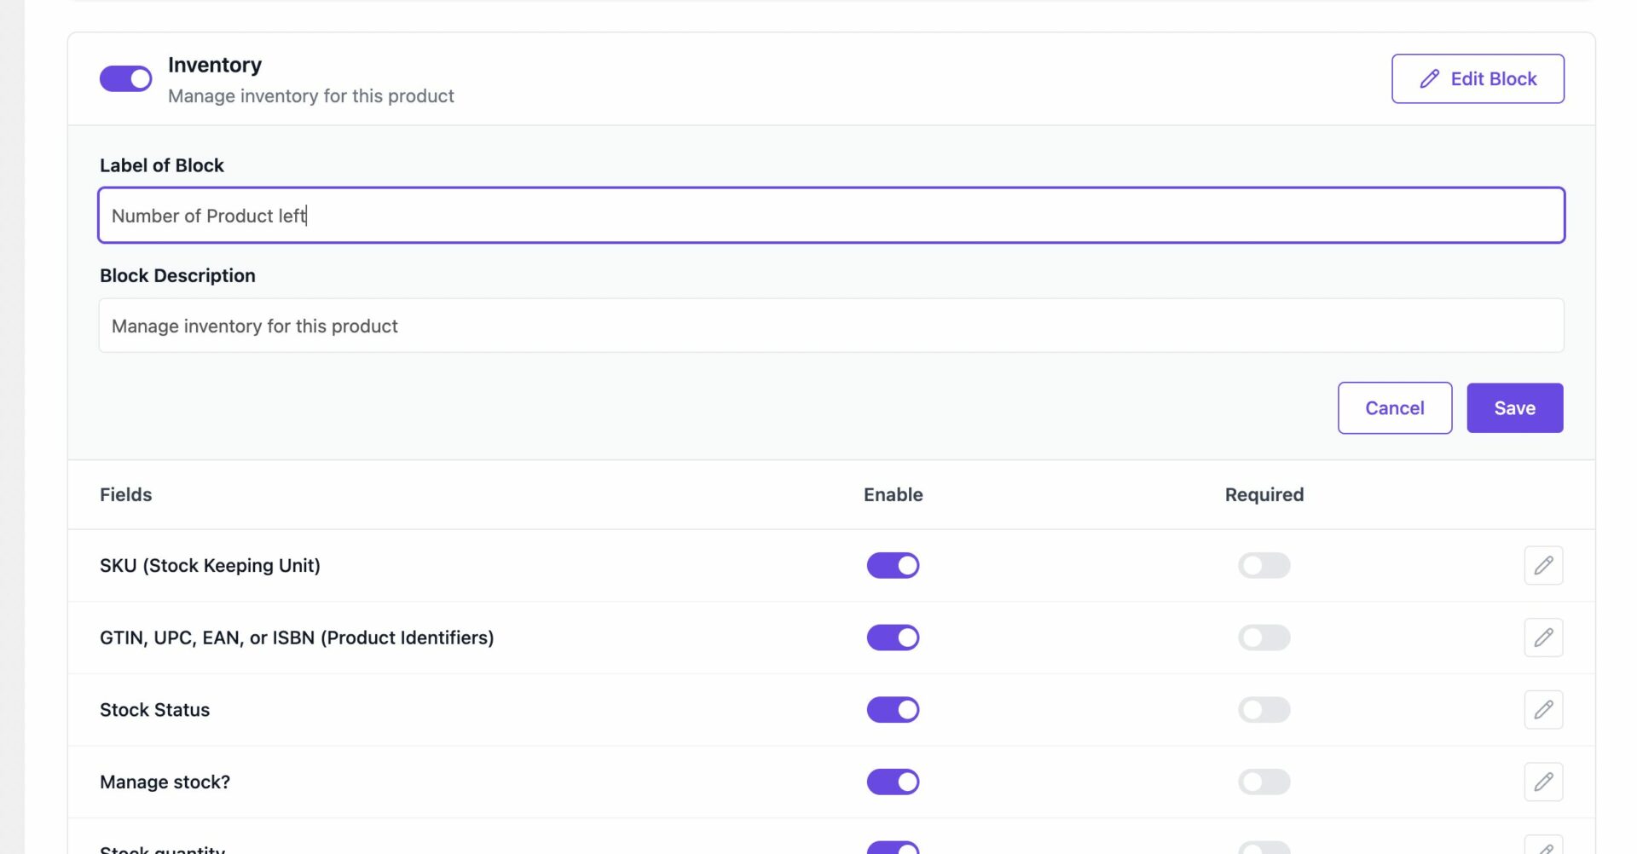Click the edit pencil for Stock Status

[1543, 709]
